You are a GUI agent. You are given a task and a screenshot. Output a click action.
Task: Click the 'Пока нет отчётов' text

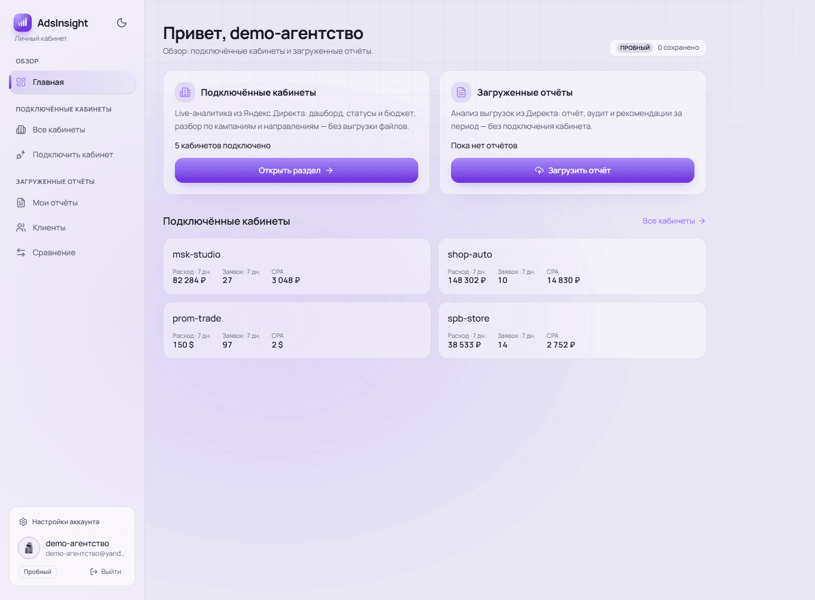(484, 145)
